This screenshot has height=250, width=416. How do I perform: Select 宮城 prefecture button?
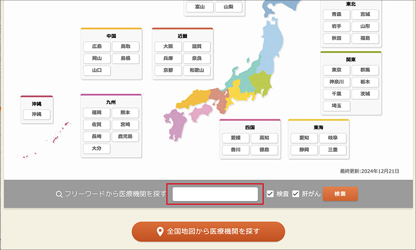point(365,15)
